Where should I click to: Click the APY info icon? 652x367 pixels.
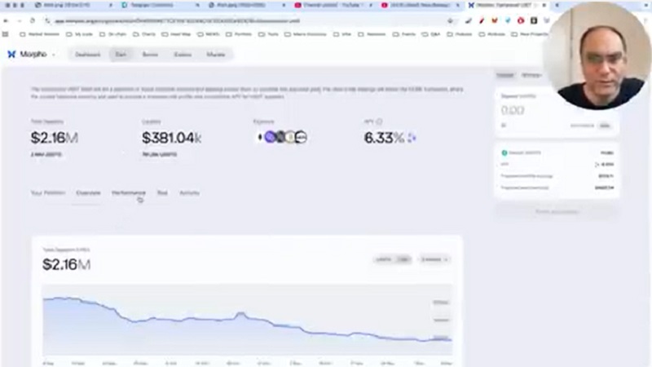coord(379,122)
